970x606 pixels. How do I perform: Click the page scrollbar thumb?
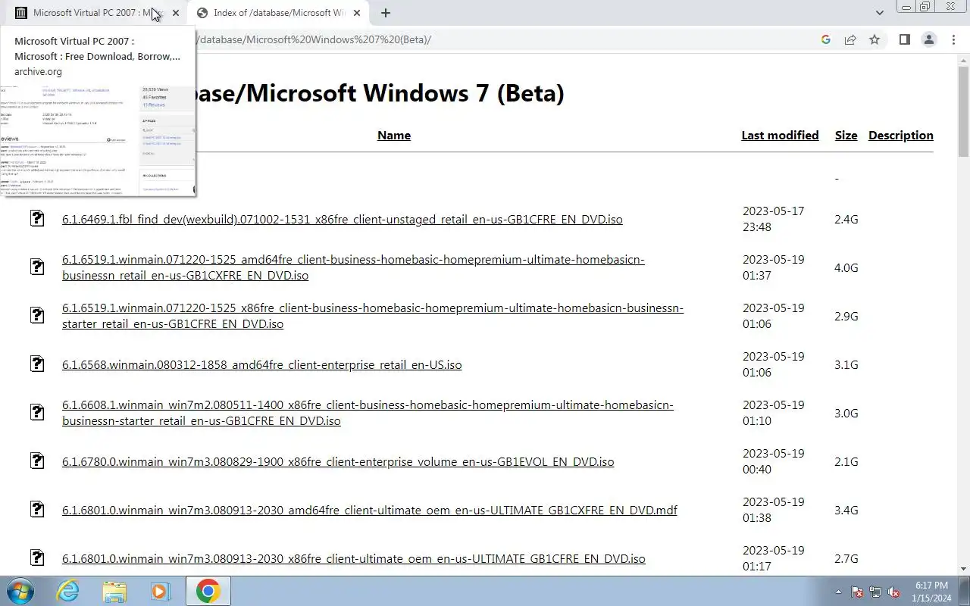click(x=963, y=111)
